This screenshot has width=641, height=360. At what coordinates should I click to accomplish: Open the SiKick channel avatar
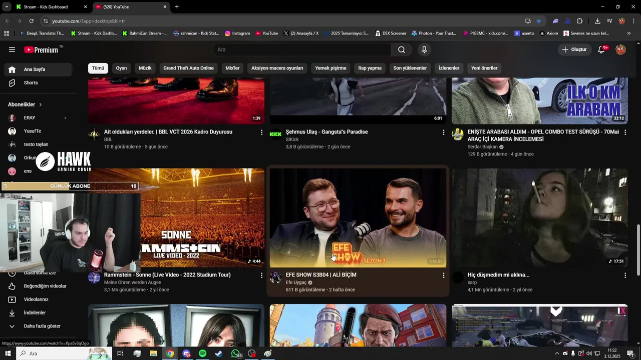pos(275,134)
